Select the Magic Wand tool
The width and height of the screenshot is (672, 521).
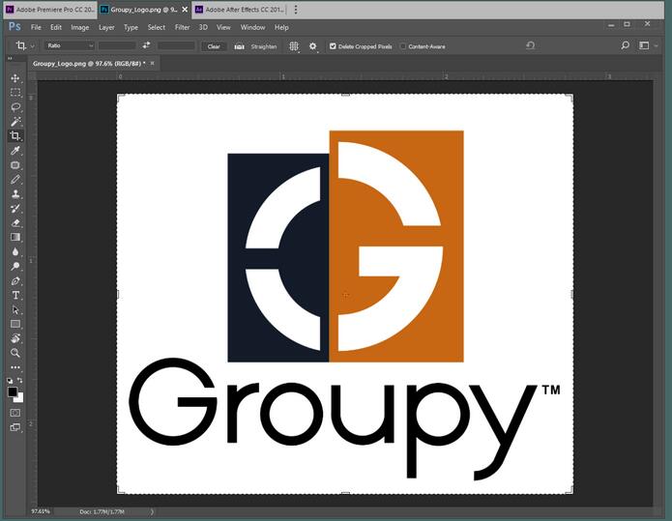[x=15, y=121]
